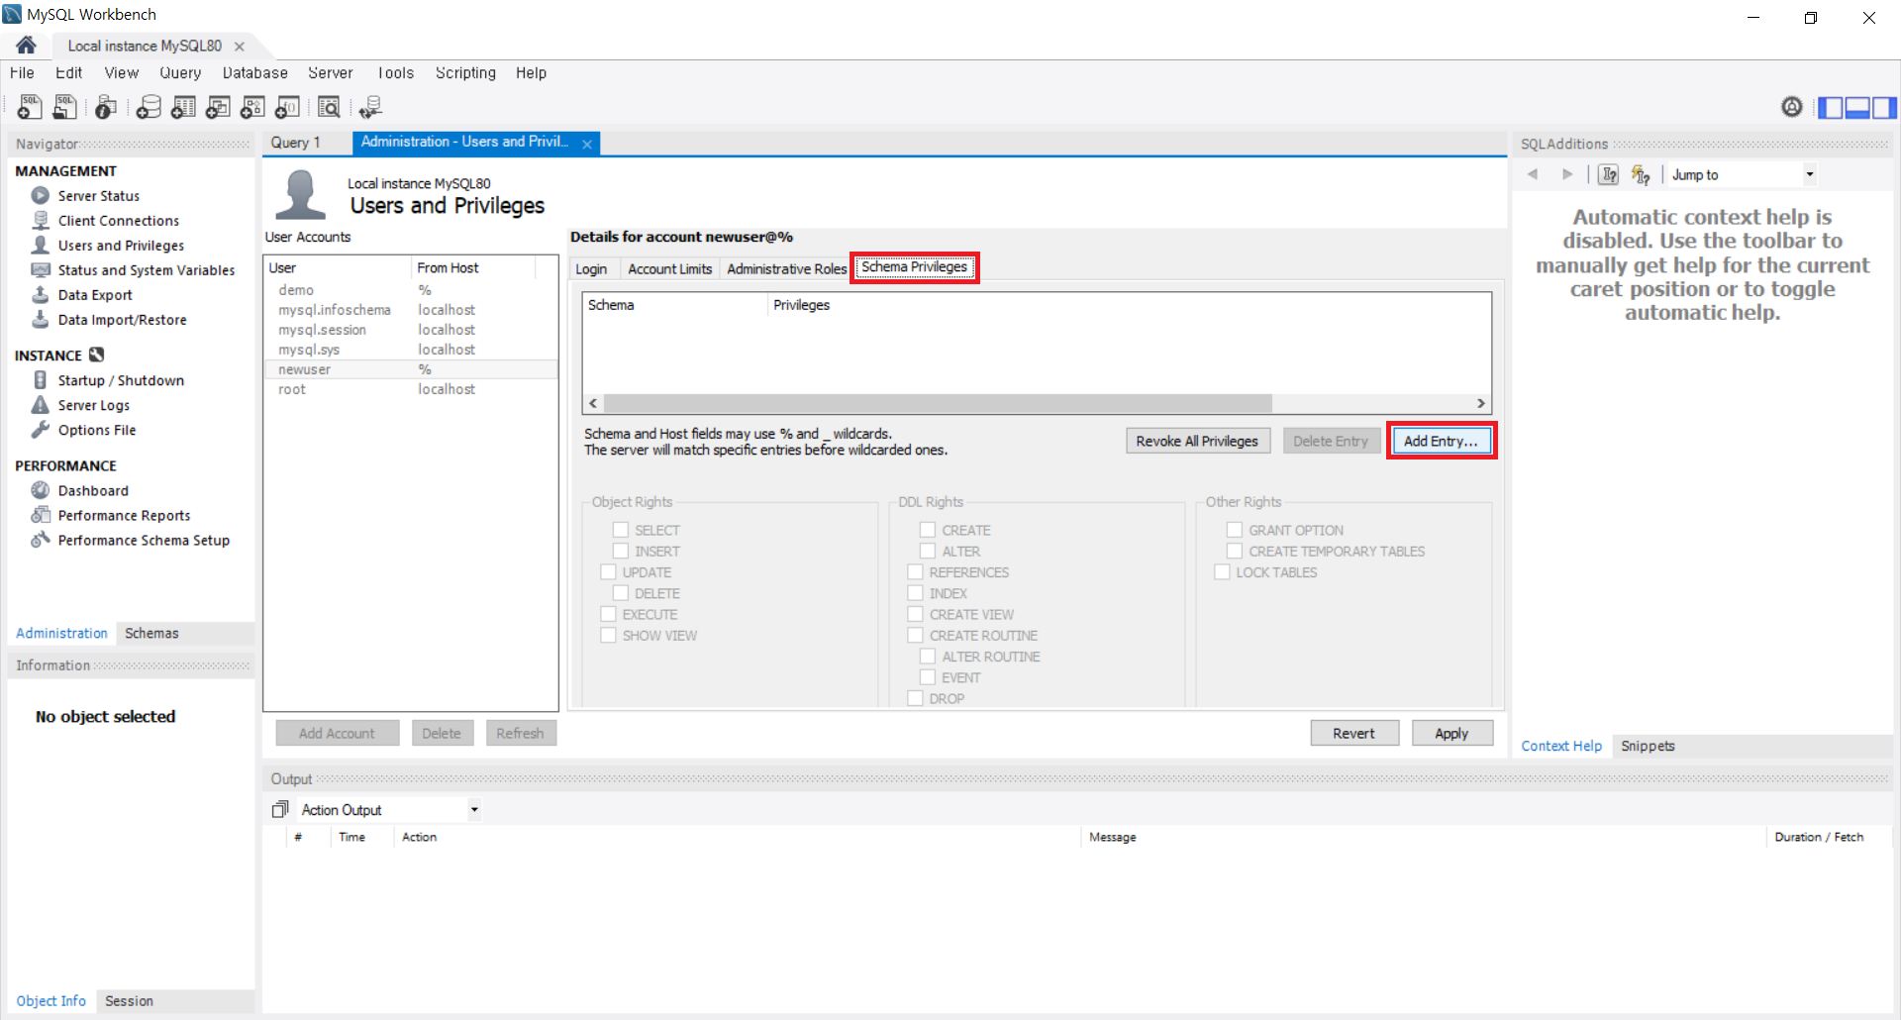1901x1020 pixels.
Task: Switch to the Administrative Roles tab
Action: pos(786,269)
